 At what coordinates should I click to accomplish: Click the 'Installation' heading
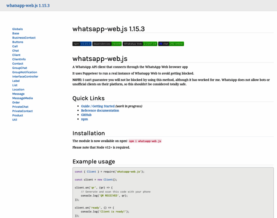89,133
